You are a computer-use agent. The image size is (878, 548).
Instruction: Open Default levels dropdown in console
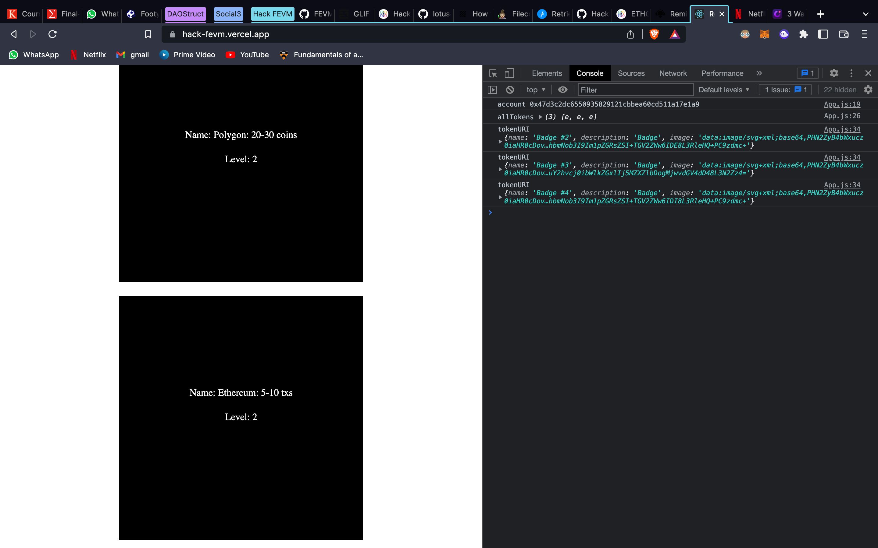point(726,90)
